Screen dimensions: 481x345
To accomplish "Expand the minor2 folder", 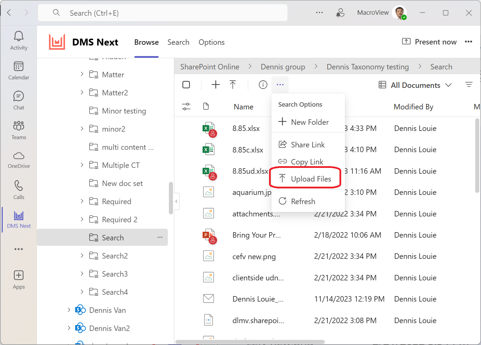I will [82, 128].
